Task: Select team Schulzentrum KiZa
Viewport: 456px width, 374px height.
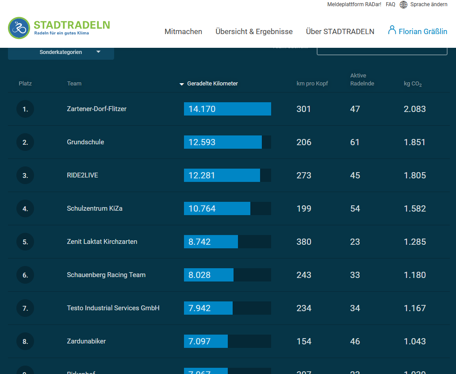Action: pyautogui.click(x=95, y=208)
